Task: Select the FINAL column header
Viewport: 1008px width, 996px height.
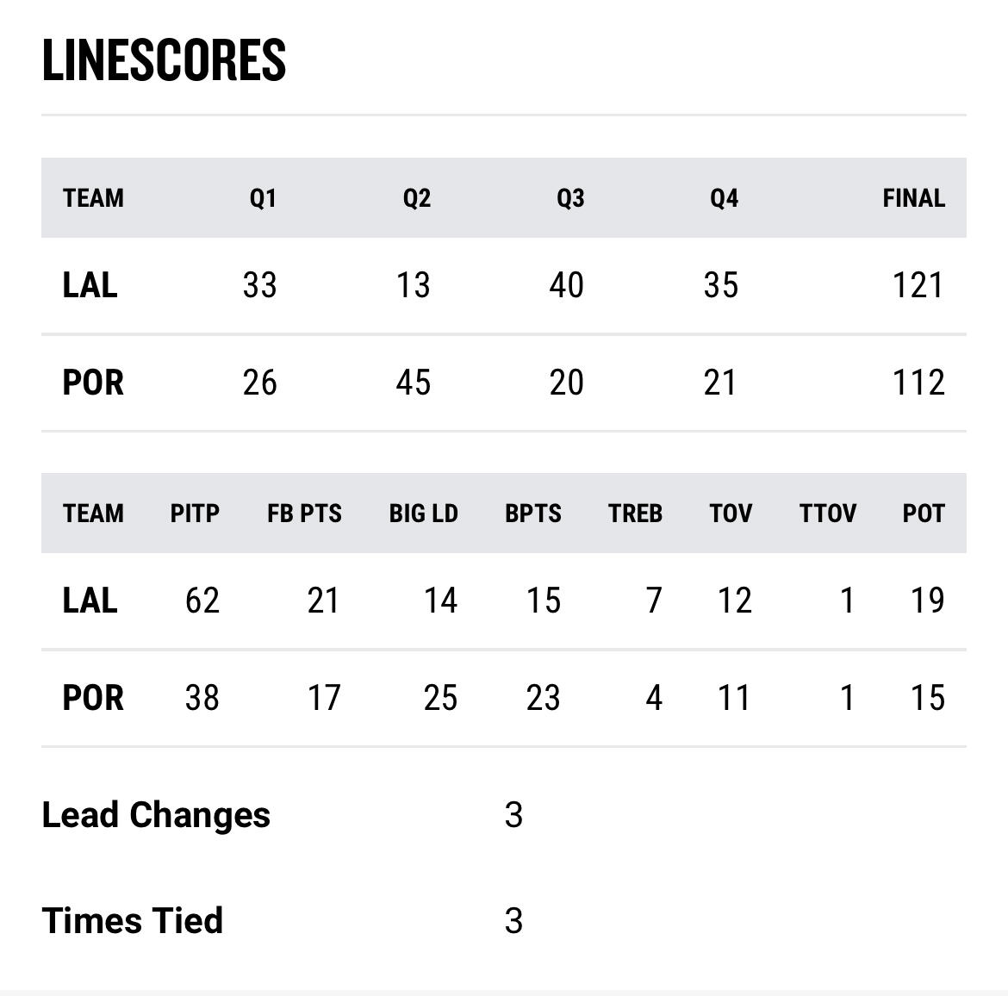Action: [913, 198]
